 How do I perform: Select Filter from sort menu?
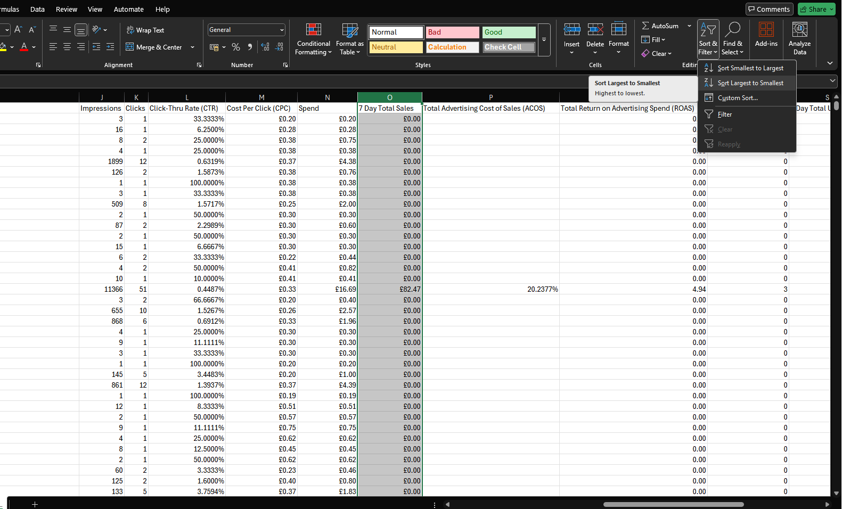pyautogui.click(x=747, y=114)
